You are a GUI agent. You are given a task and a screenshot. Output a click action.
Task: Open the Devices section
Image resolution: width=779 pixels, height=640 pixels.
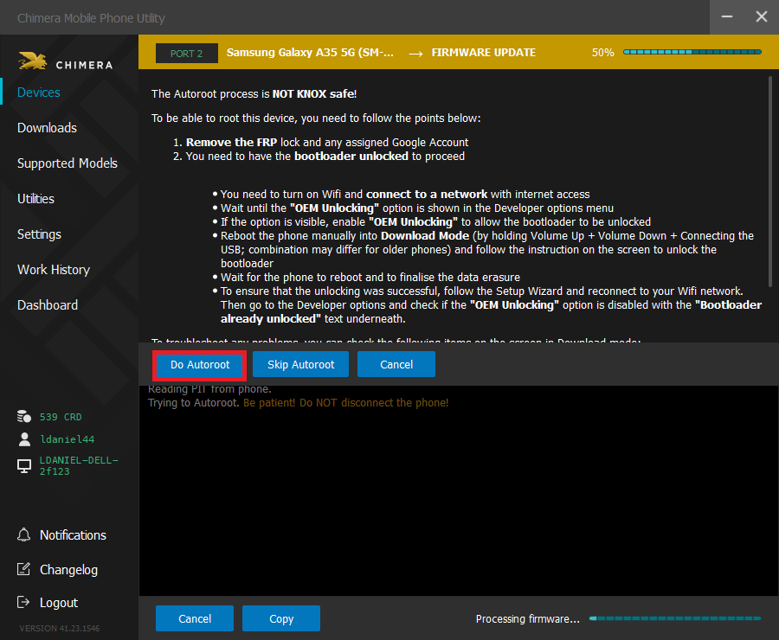tap(39, 93)
